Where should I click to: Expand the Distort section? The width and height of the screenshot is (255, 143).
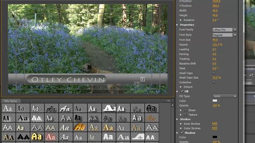tap(180, 87)
